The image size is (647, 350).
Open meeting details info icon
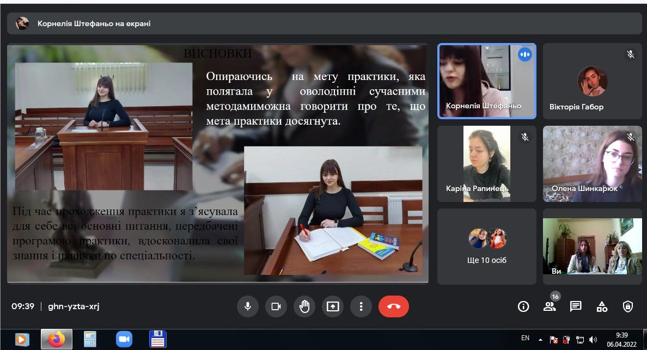tap(523, 306)
